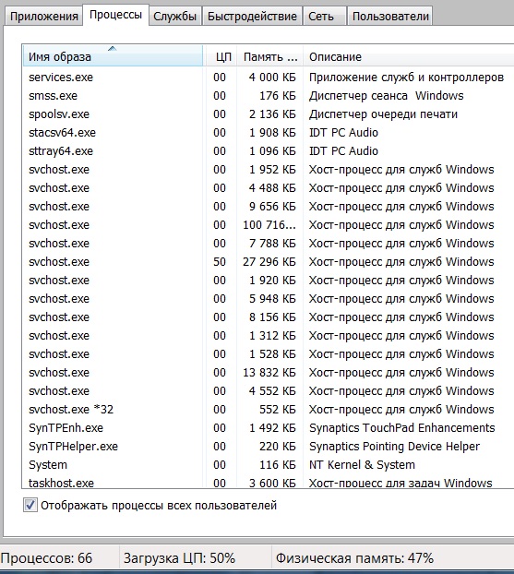514x574 pixels.
Task: Select svchost.exe using 8 156 КБ
Action: pos(268,317)
